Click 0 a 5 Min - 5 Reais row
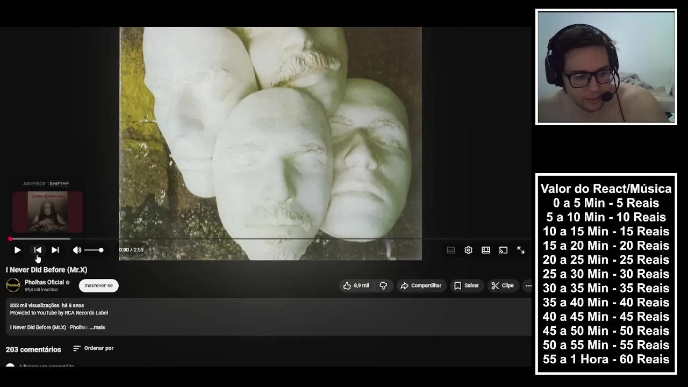 606,203
